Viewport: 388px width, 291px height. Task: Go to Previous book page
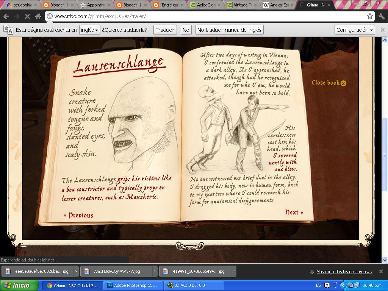78,215
